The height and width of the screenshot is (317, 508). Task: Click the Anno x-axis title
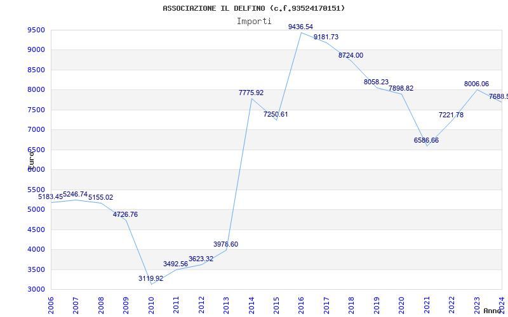493,311
